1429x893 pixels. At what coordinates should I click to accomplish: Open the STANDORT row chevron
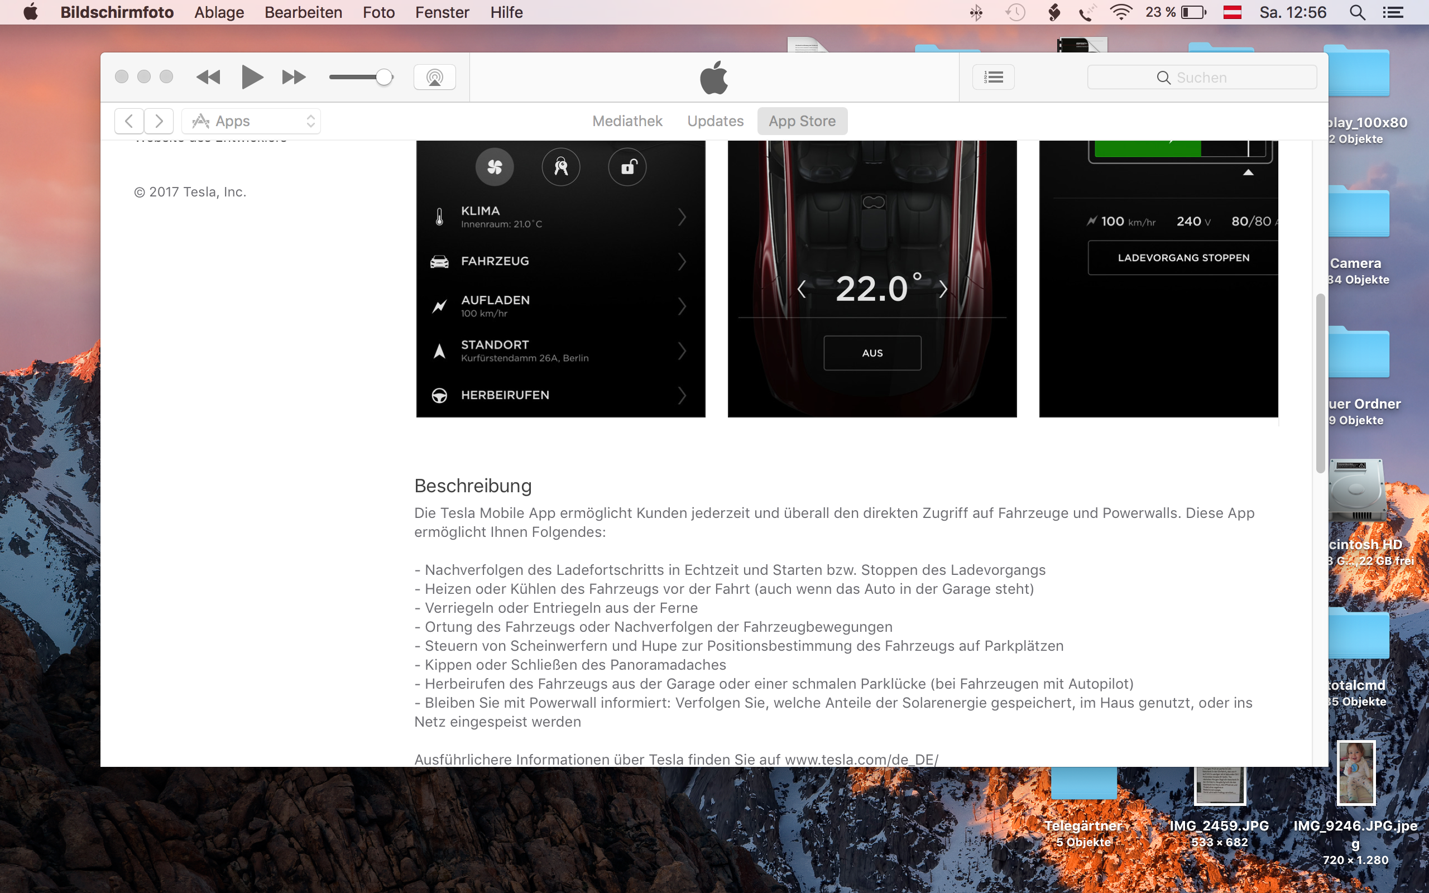682,351
